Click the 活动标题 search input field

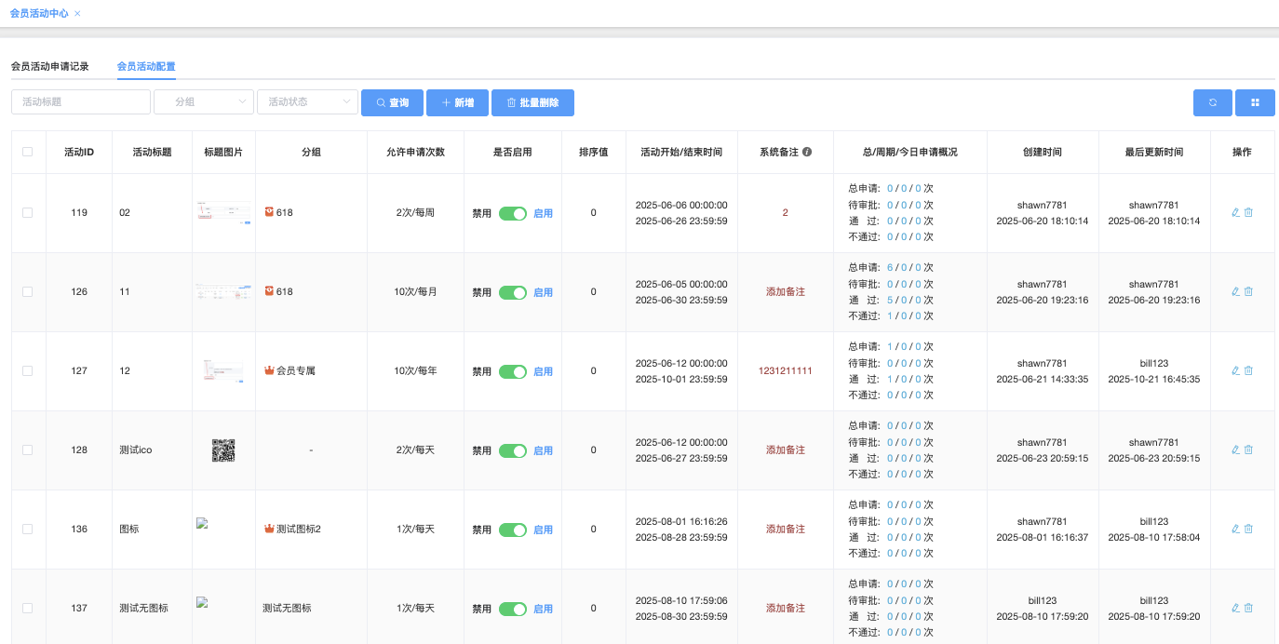click(81, 102)
